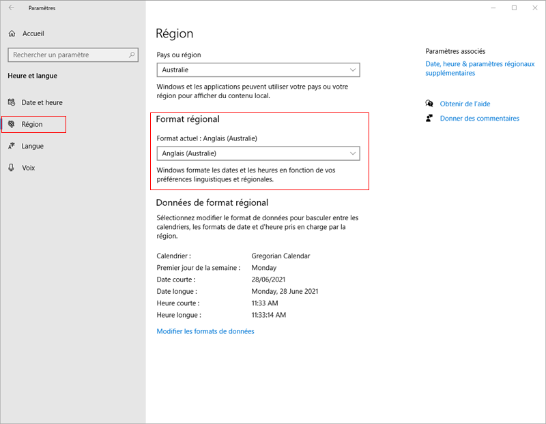
Task: Click the Donner des commentaires link text
Action: 479,118
